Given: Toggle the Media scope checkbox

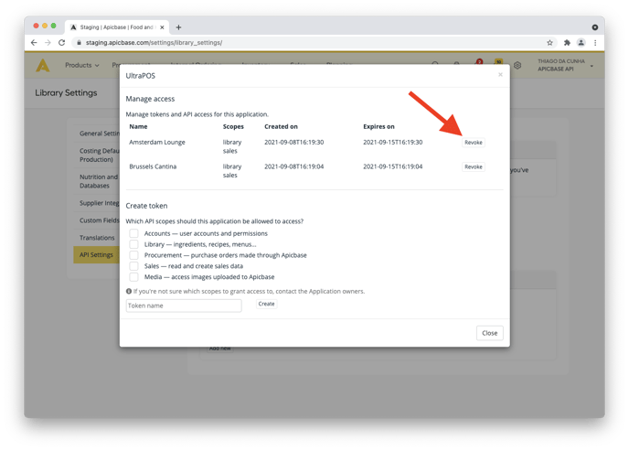Looking at the screenshot, I should pos(134,276).
